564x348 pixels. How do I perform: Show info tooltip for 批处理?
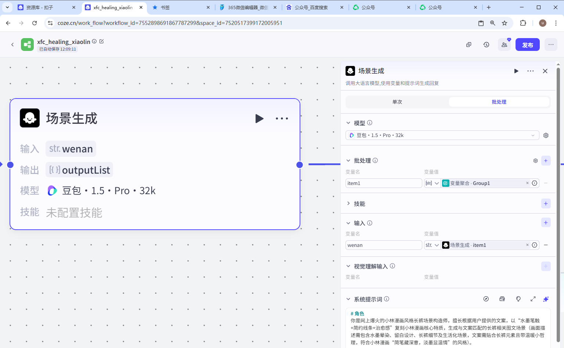click(x=375, y=160)
